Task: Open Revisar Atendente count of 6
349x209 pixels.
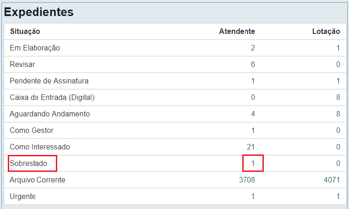Action: 253,64
